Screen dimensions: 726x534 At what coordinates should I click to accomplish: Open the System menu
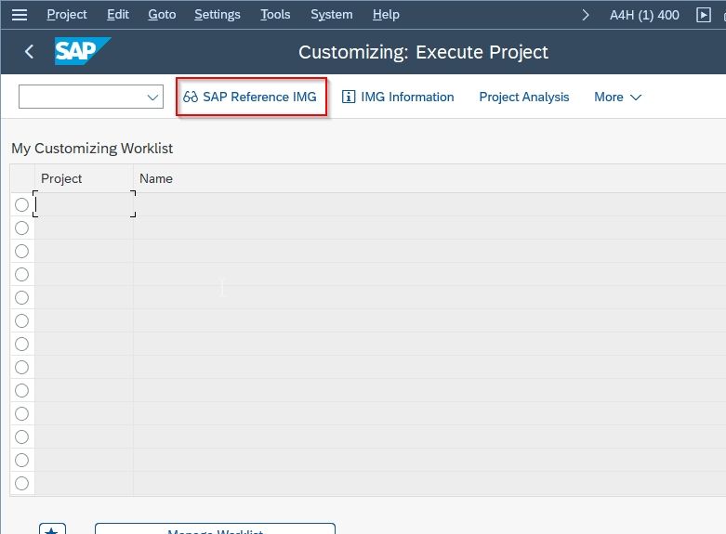pyautogui.click(x=332, y=15)
